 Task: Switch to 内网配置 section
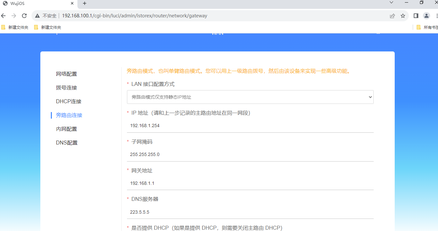pos(67,129)
